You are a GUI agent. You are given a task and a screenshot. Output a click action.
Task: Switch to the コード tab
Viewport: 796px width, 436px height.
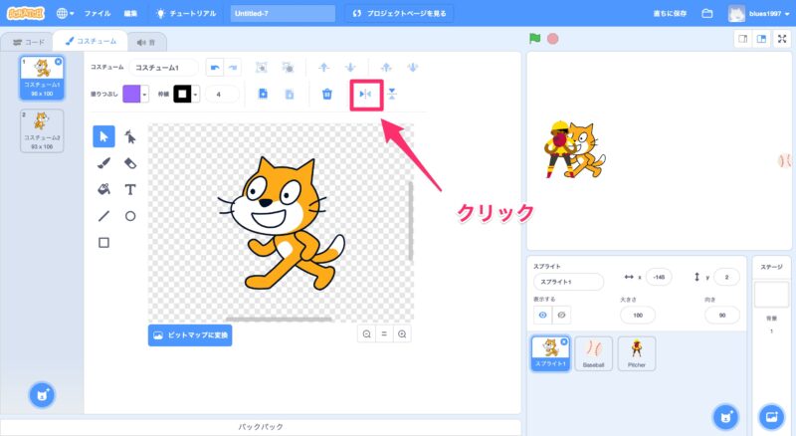28,42
